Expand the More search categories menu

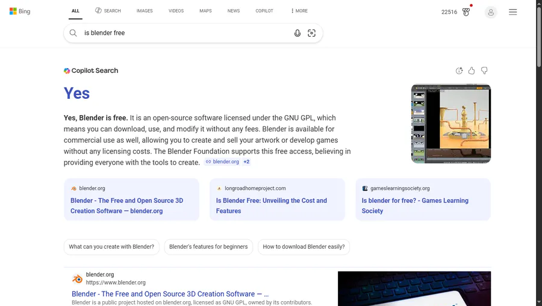pyautogui.click(x=299, y=11)
